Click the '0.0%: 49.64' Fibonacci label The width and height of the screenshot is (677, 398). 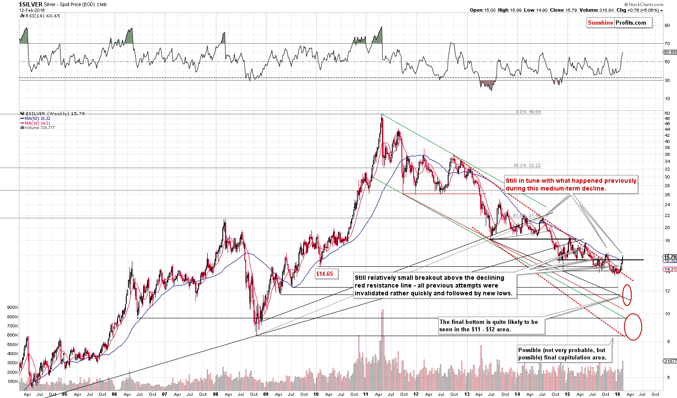[x=528, y=112]
